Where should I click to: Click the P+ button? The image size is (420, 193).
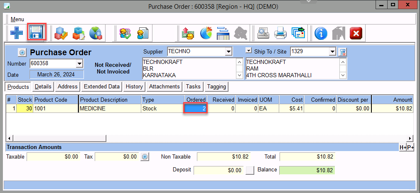pos(410,147)
